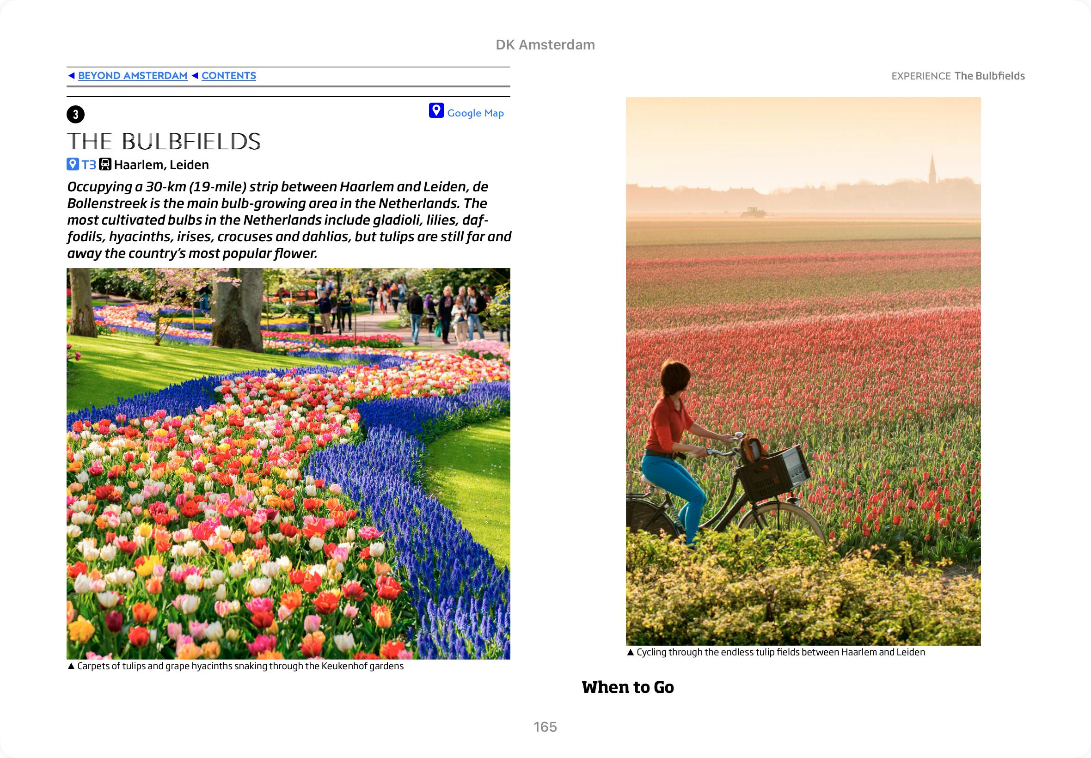Open the Google Map text link
Screen dimensions: 1091x758
coord(475,113)
